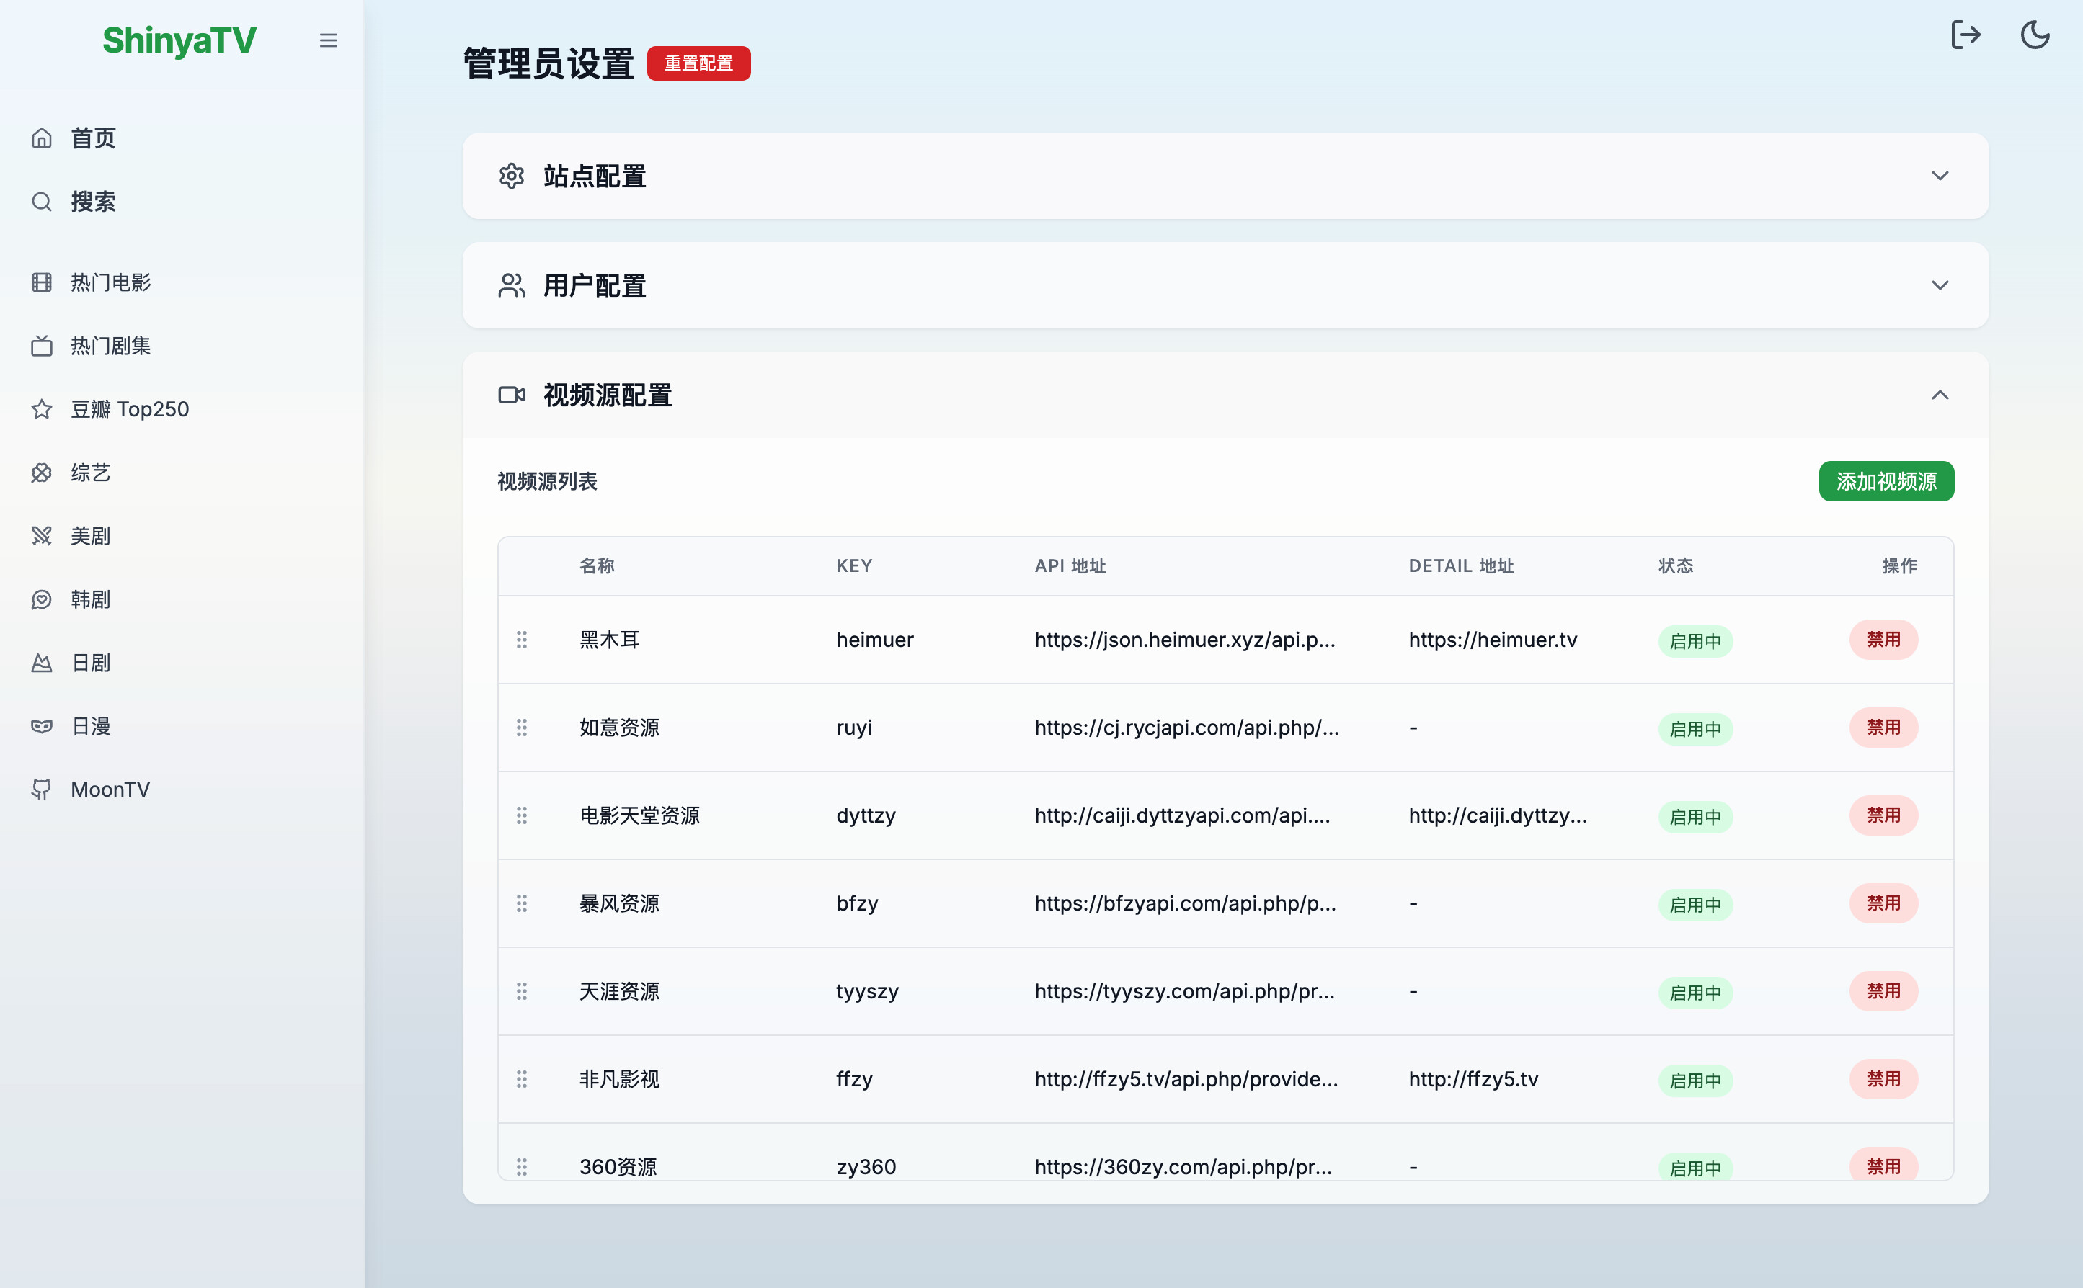2083x1288 pixels.
Task: Click the logout icon
Action: [1966, 35]
